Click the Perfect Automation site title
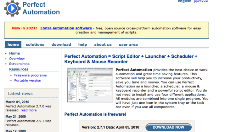Screen dimensions: 225x132 tap(41, 8)
